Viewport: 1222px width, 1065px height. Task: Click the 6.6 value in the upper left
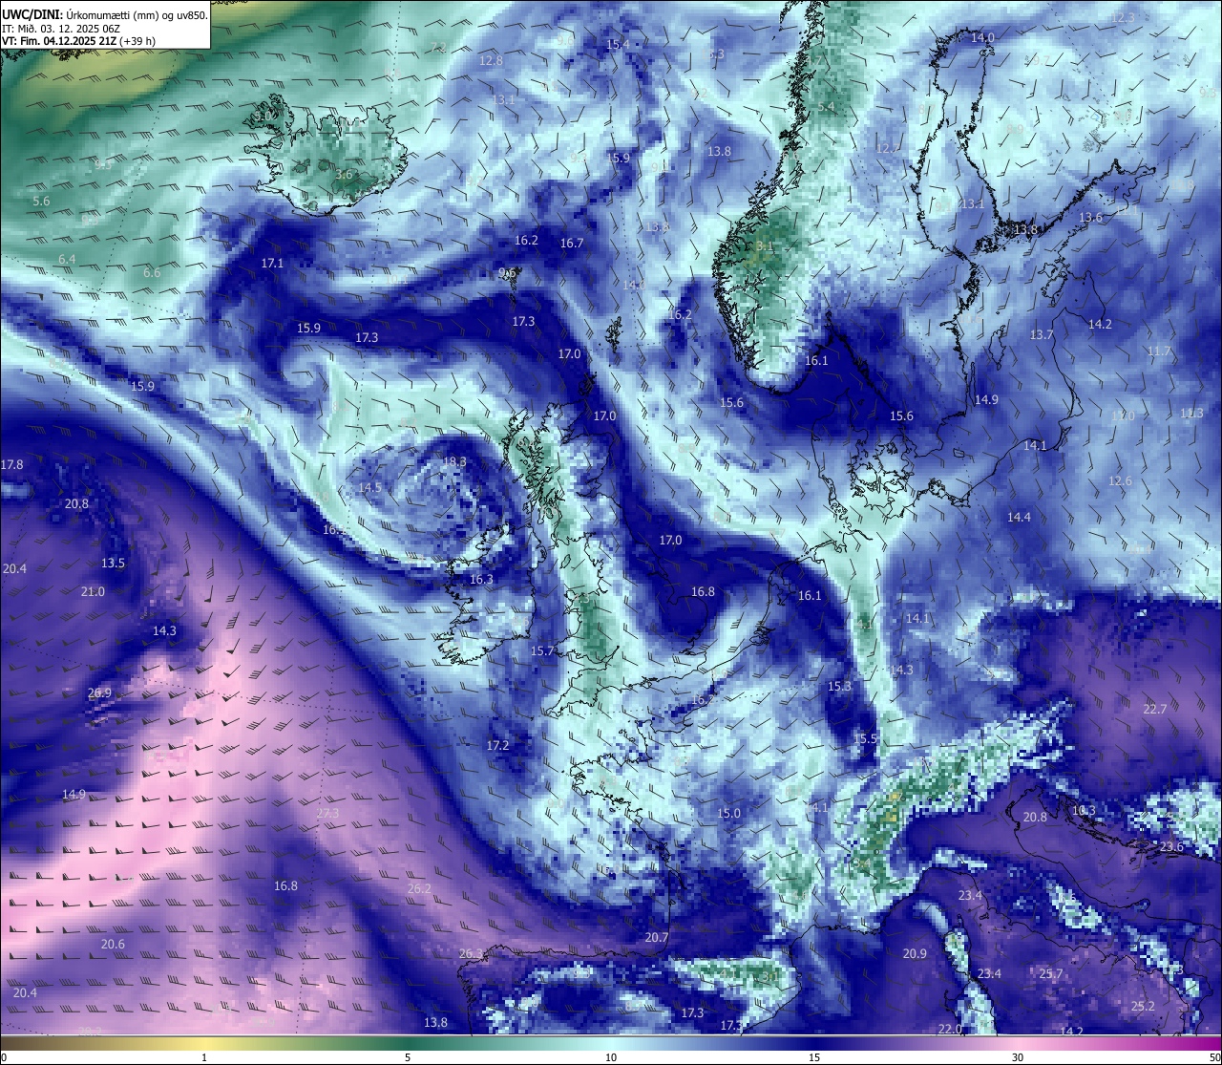(x=152, y=272)
